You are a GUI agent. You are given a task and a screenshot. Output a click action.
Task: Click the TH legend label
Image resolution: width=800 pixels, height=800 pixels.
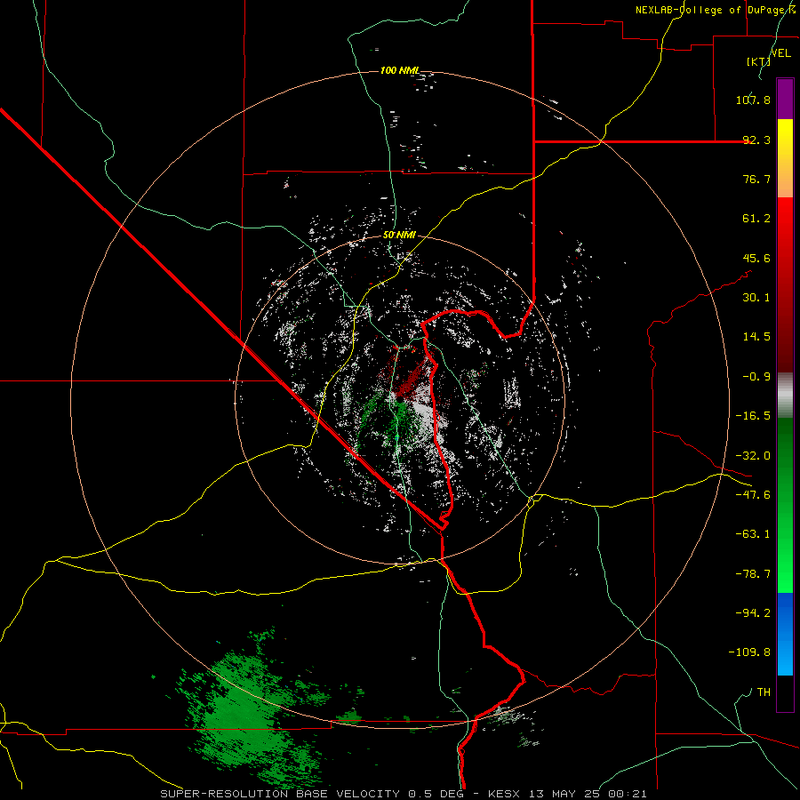point(764,692)
